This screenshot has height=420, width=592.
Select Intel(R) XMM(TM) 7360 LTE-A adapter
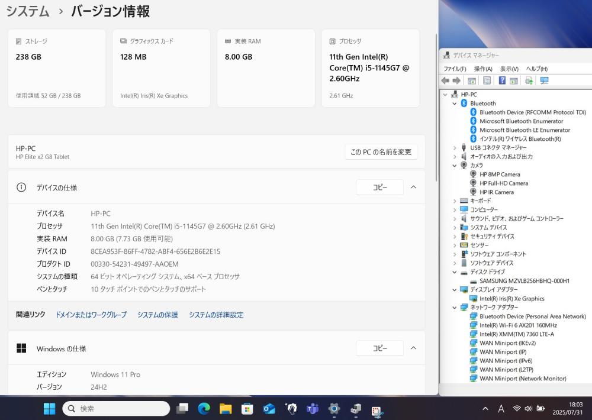click(x=516, y=334)
